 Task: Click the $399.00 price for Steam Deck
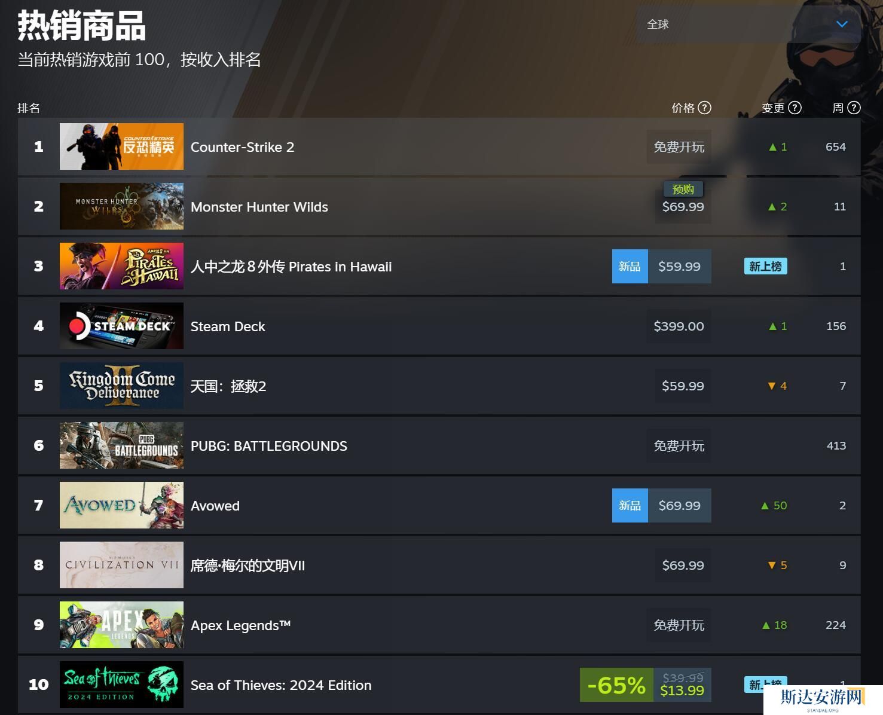[x=679, y=326]
